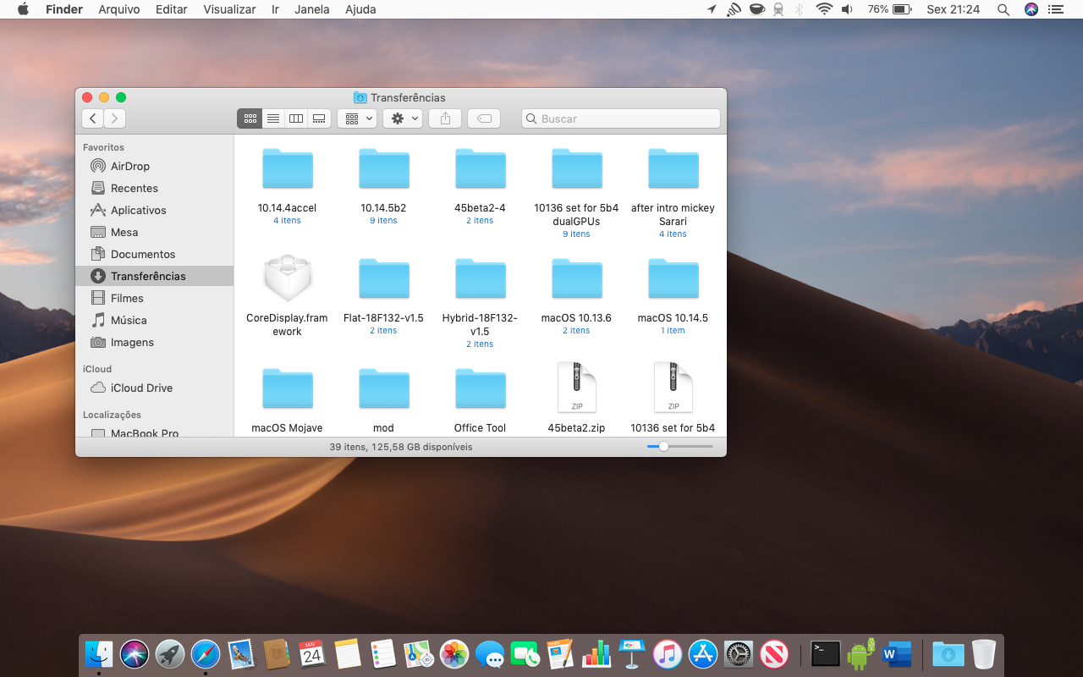Open Documentos in the sidebar
Screen dimensions: 1083x677
142,255
